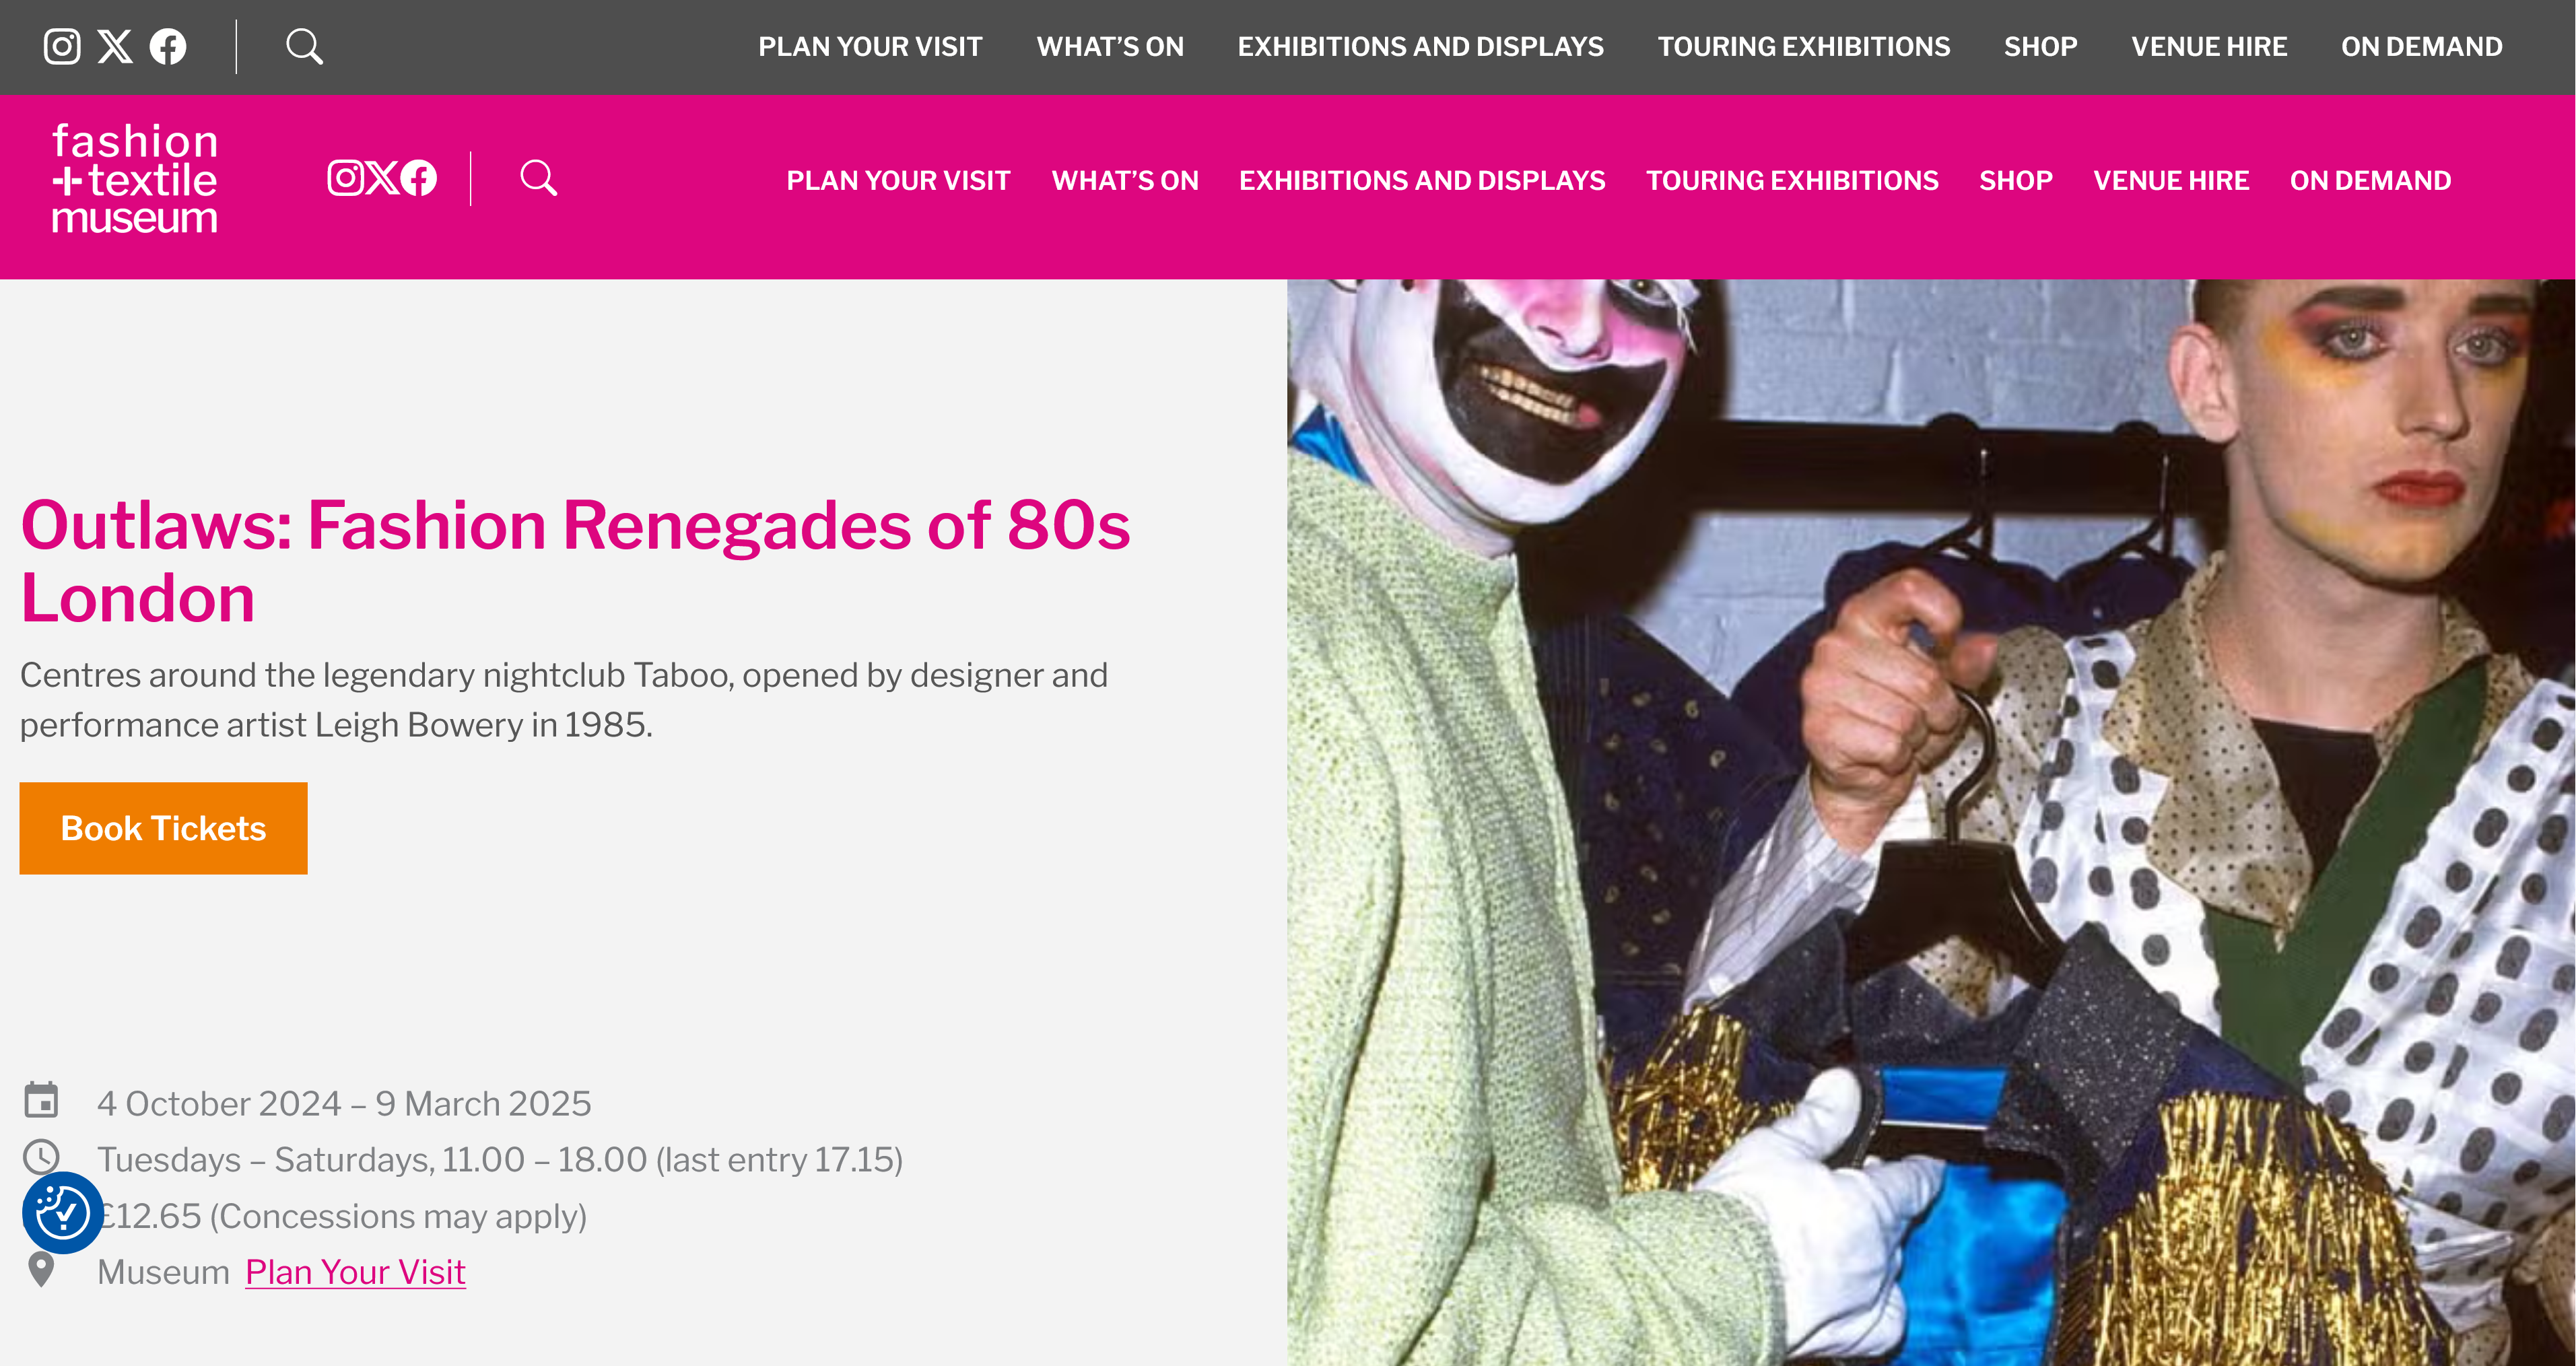Select Exhibitions and Displays in pink header
Screen dimensions: 2576x1366
tap(1422, 181)
